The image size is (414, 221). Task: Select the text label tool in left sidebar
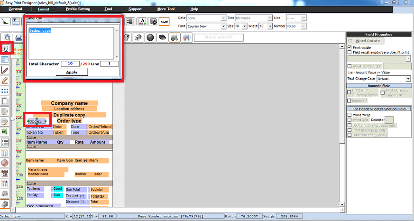(x=5, y=48)
